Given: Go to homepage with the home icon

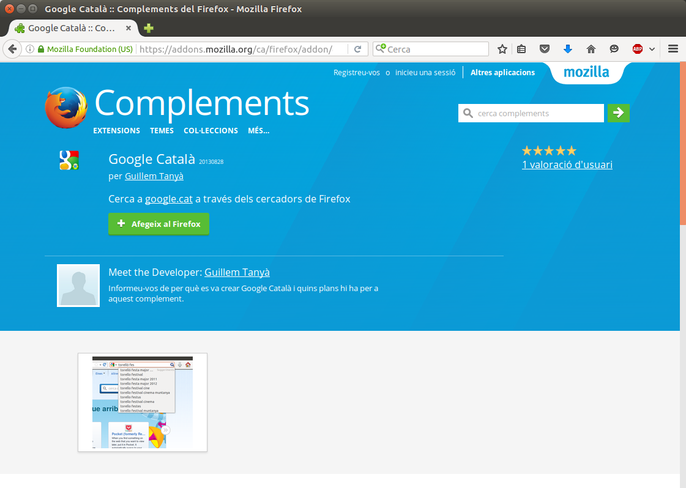Looking at the screenshot, I should pyautogui.click(x=591, y=49).
